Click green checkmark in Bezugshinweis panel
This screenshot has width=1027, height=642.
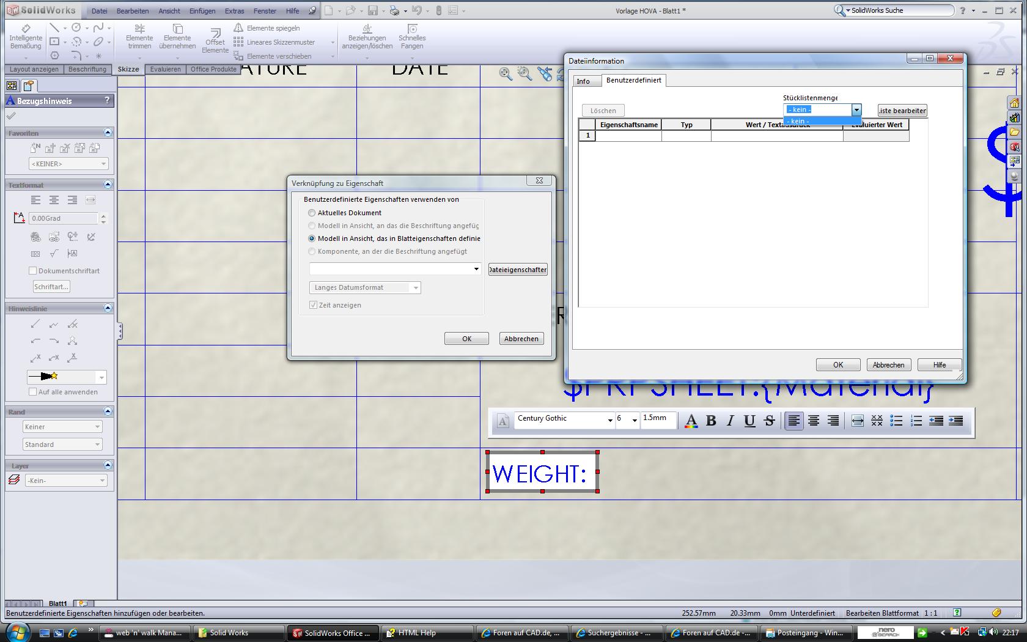click(11, 116)
